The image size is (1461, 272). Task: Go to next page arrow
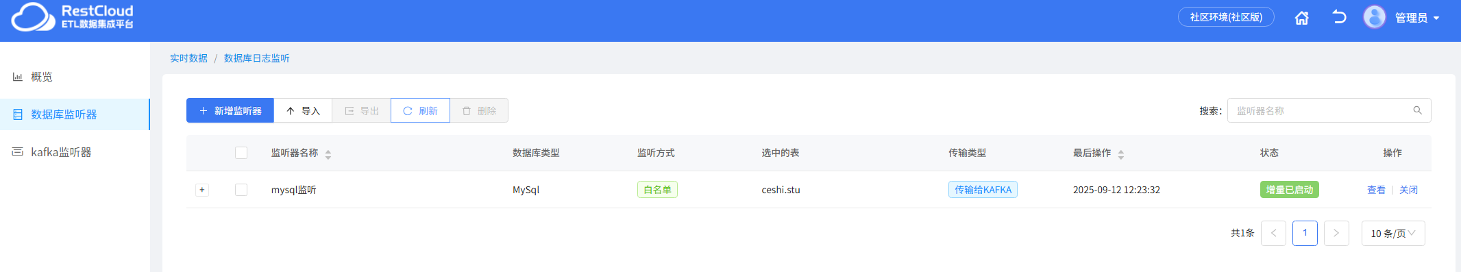(1336, 233)
